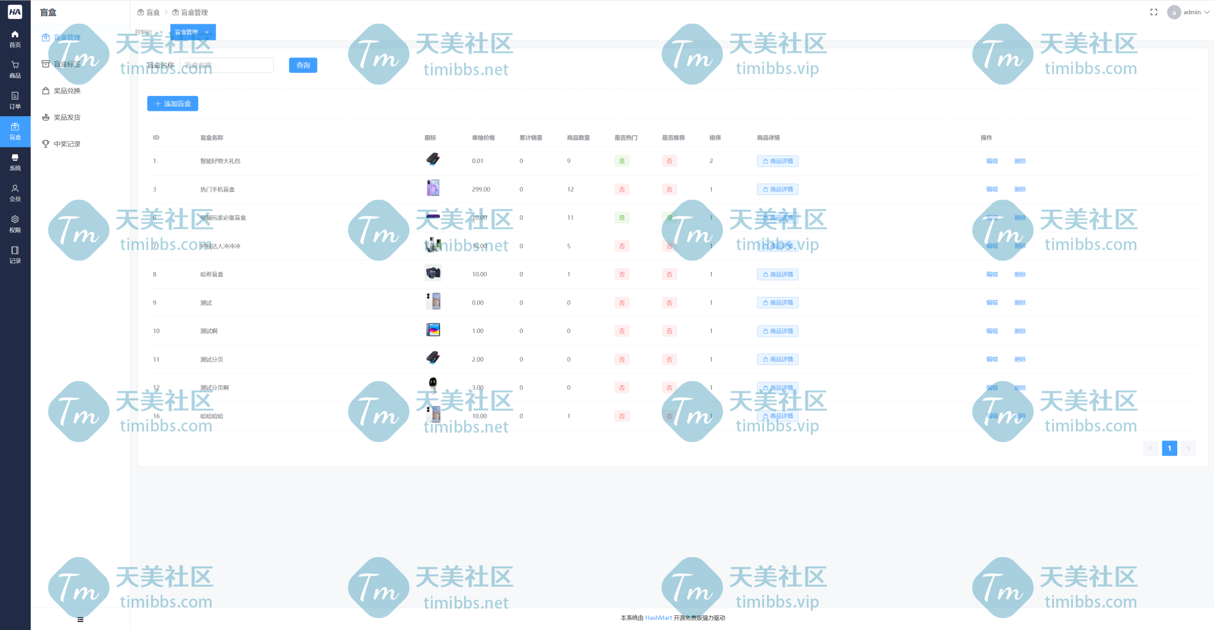Open the admin user dropdown menu
The width and height of the screenshot is (1214, 630).
(x=1189, y=12)
